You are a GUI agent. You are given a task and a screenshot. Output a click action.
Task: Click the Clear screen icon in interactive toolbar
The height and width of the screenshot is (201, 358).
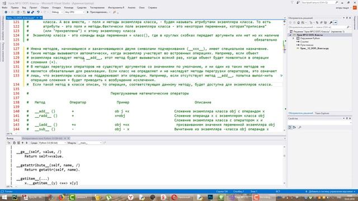pyautogui.click(x=18, y=143)
